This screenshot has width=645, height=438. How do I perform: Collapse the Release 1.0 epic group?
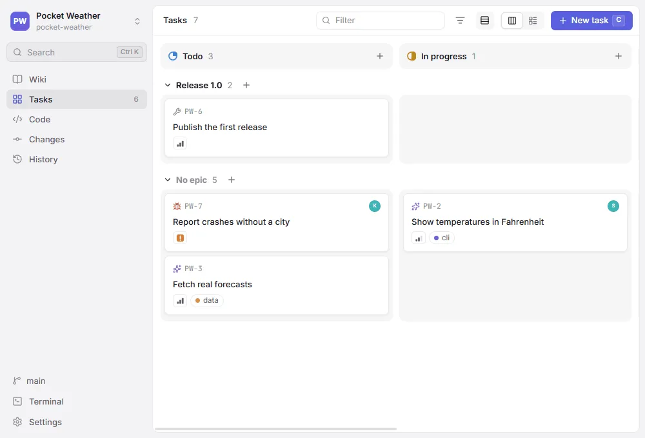[168, 86]
